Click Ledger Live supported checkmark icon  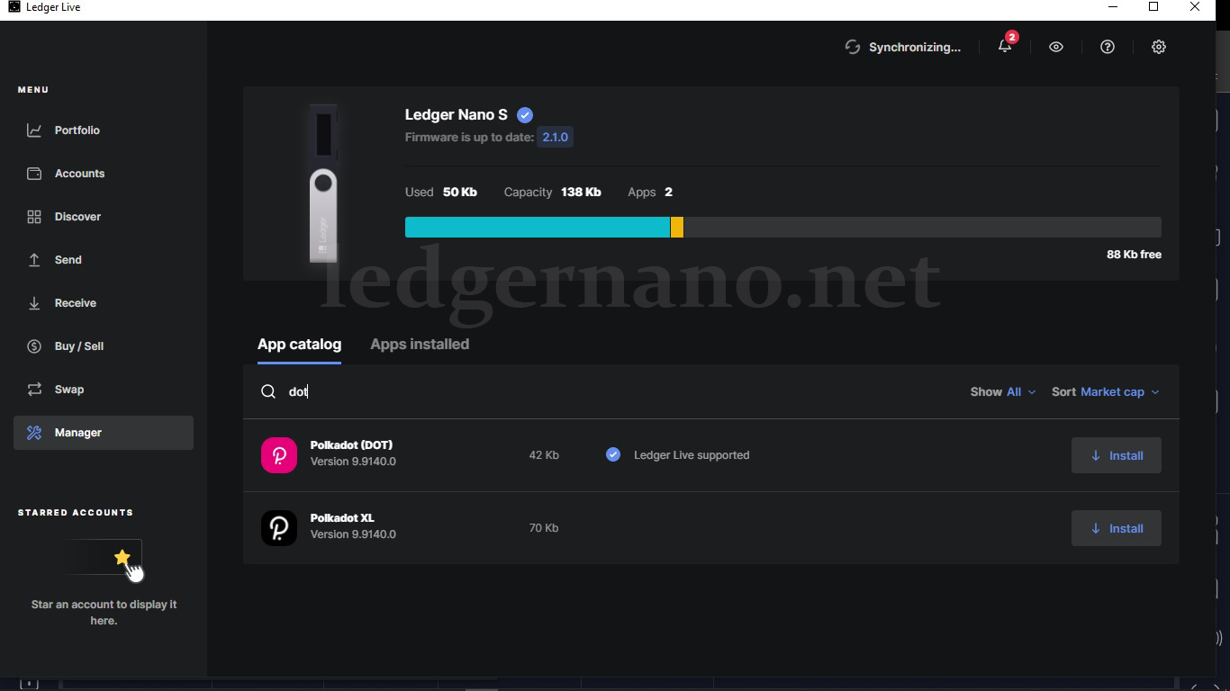click(x=613, y=455)
